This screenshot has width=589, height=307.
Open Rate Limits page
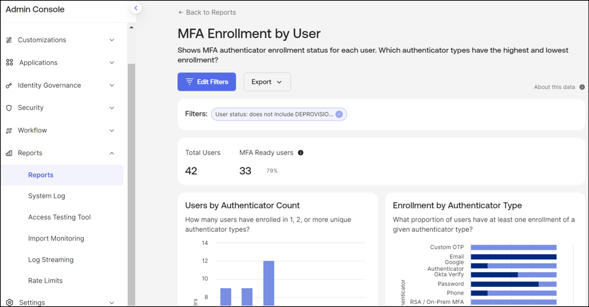coord(45,281)
